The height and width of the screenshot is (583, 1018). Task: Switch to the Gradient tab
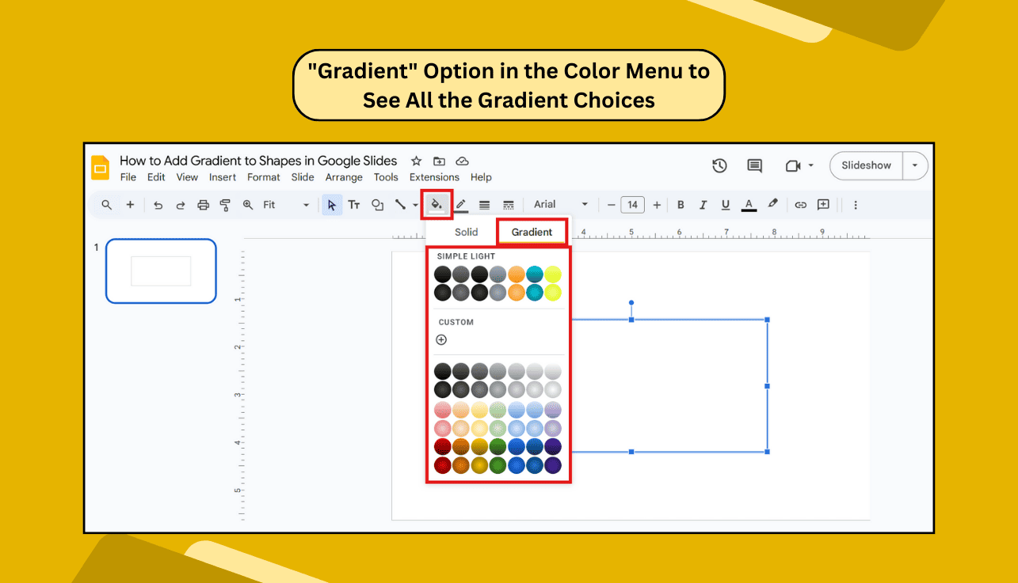click(532, 232)
